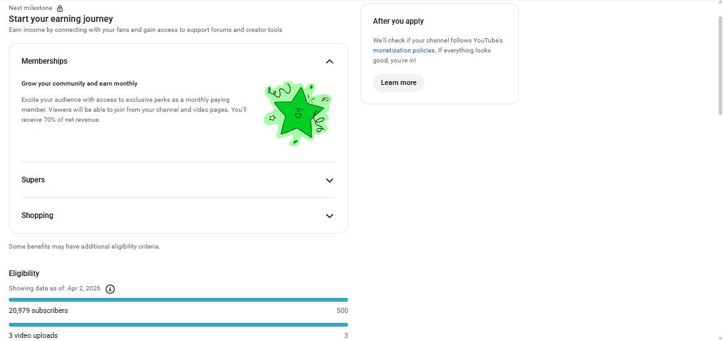Expand the Shopping section chevron
723x341 pixels.
[329, 216]
